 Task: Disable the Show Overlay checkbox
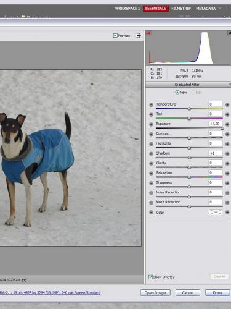tap(150, 277)
